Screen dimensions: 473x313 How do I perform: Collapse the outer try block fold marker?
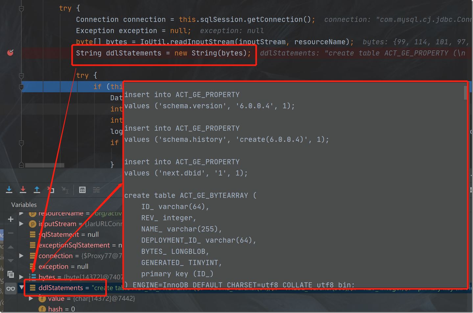coord(21,9)
